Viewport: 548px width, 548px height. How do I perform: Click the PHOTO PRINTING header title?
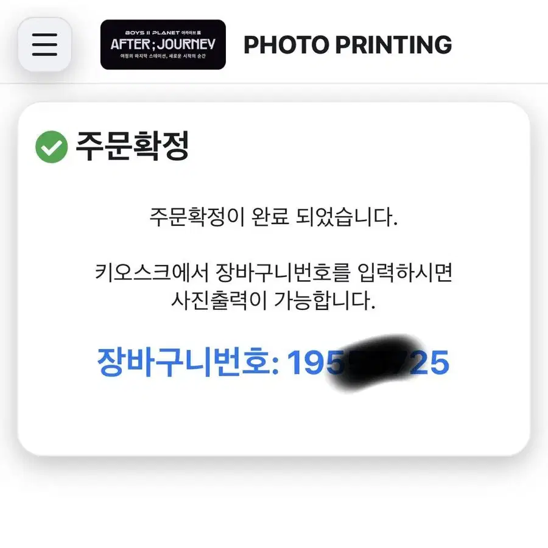point(348,44)
